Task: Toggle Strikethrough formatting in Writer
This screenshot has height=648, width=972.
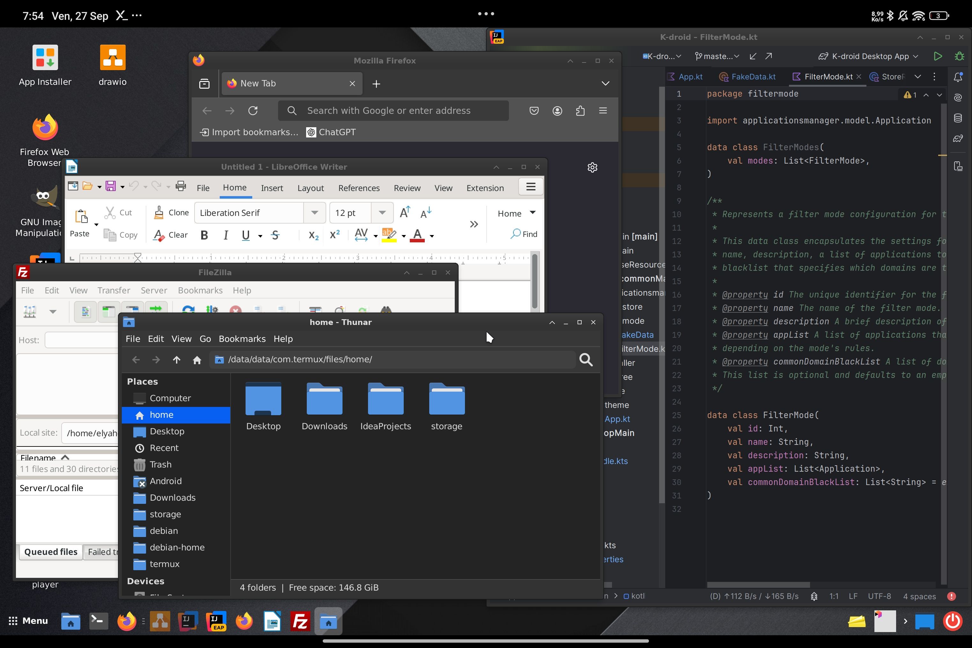Action: [275, 235]
